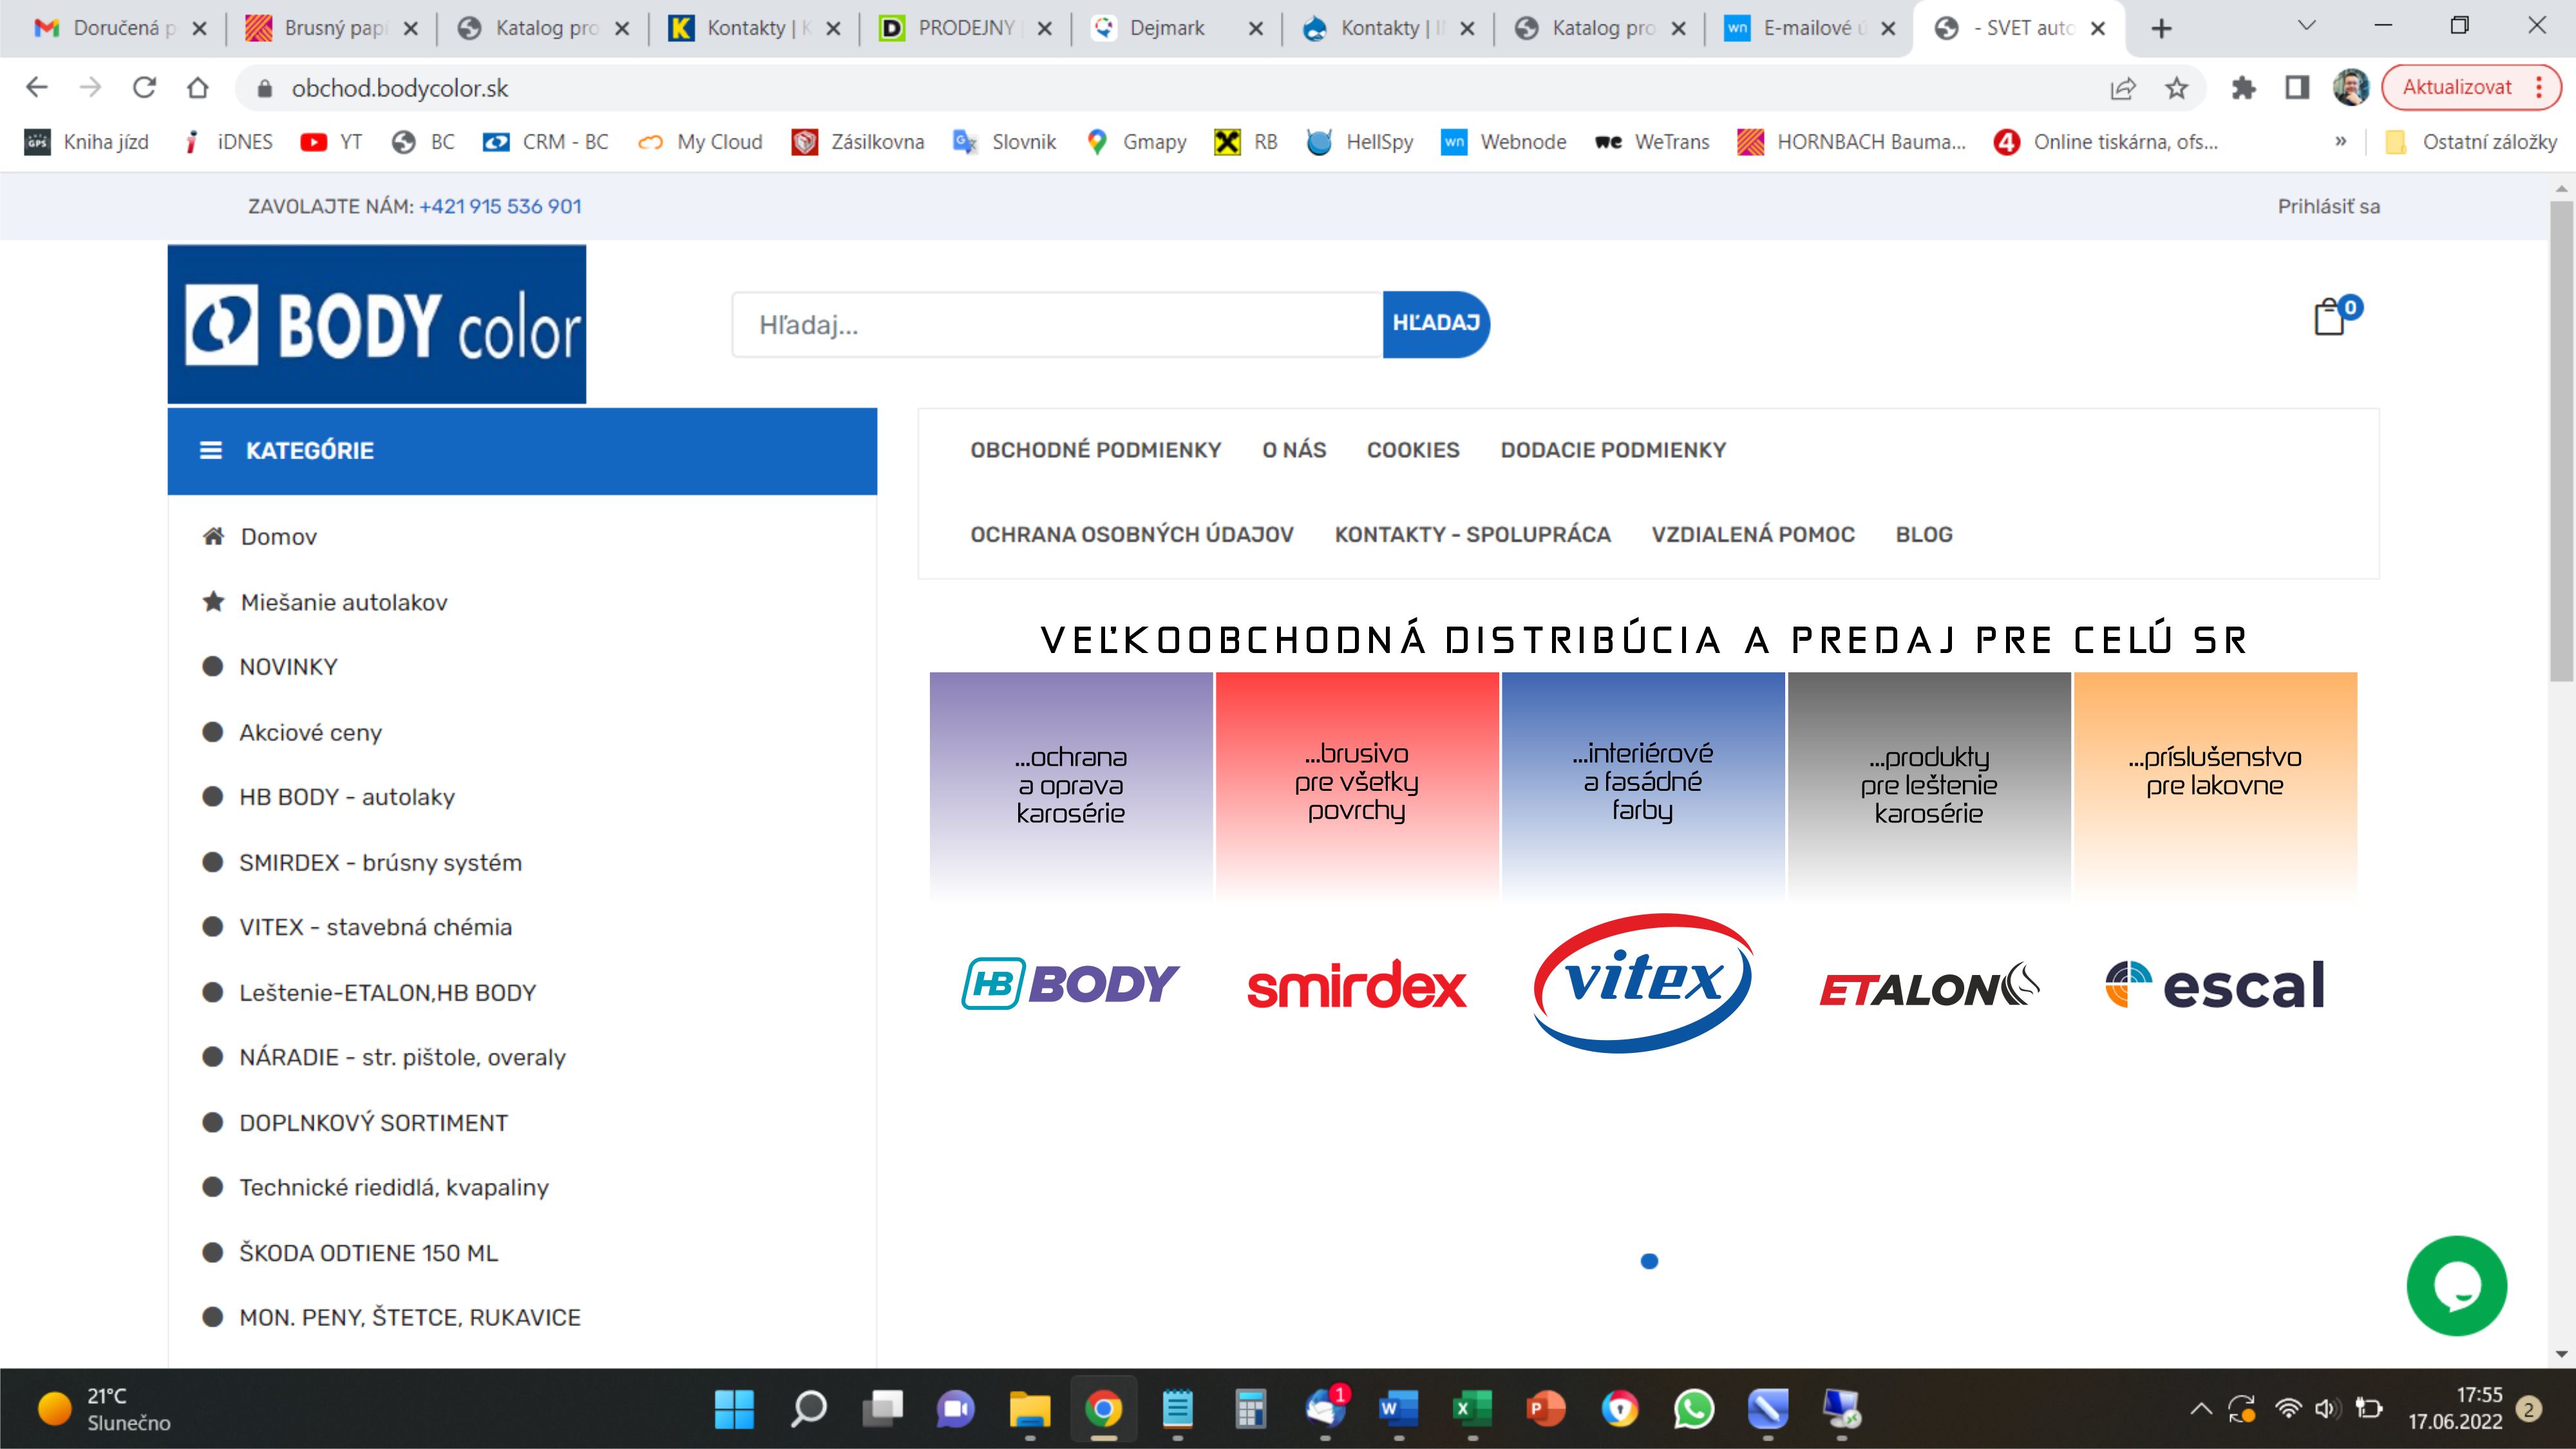Click the Body Color logo
2576x1449 pixels.
coord(377,324)
